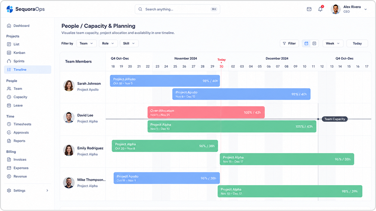The height and width of the screenshot is (211, 376).
Task: Expand the Team filter dropdown
Action: [87, 43]
